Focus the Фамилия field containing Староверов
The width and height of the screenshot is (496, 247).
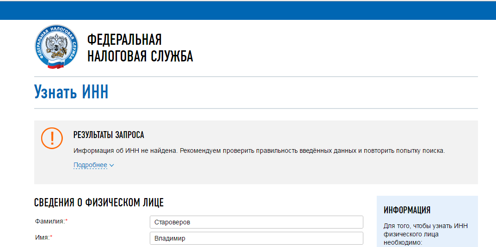click(256, 222)
